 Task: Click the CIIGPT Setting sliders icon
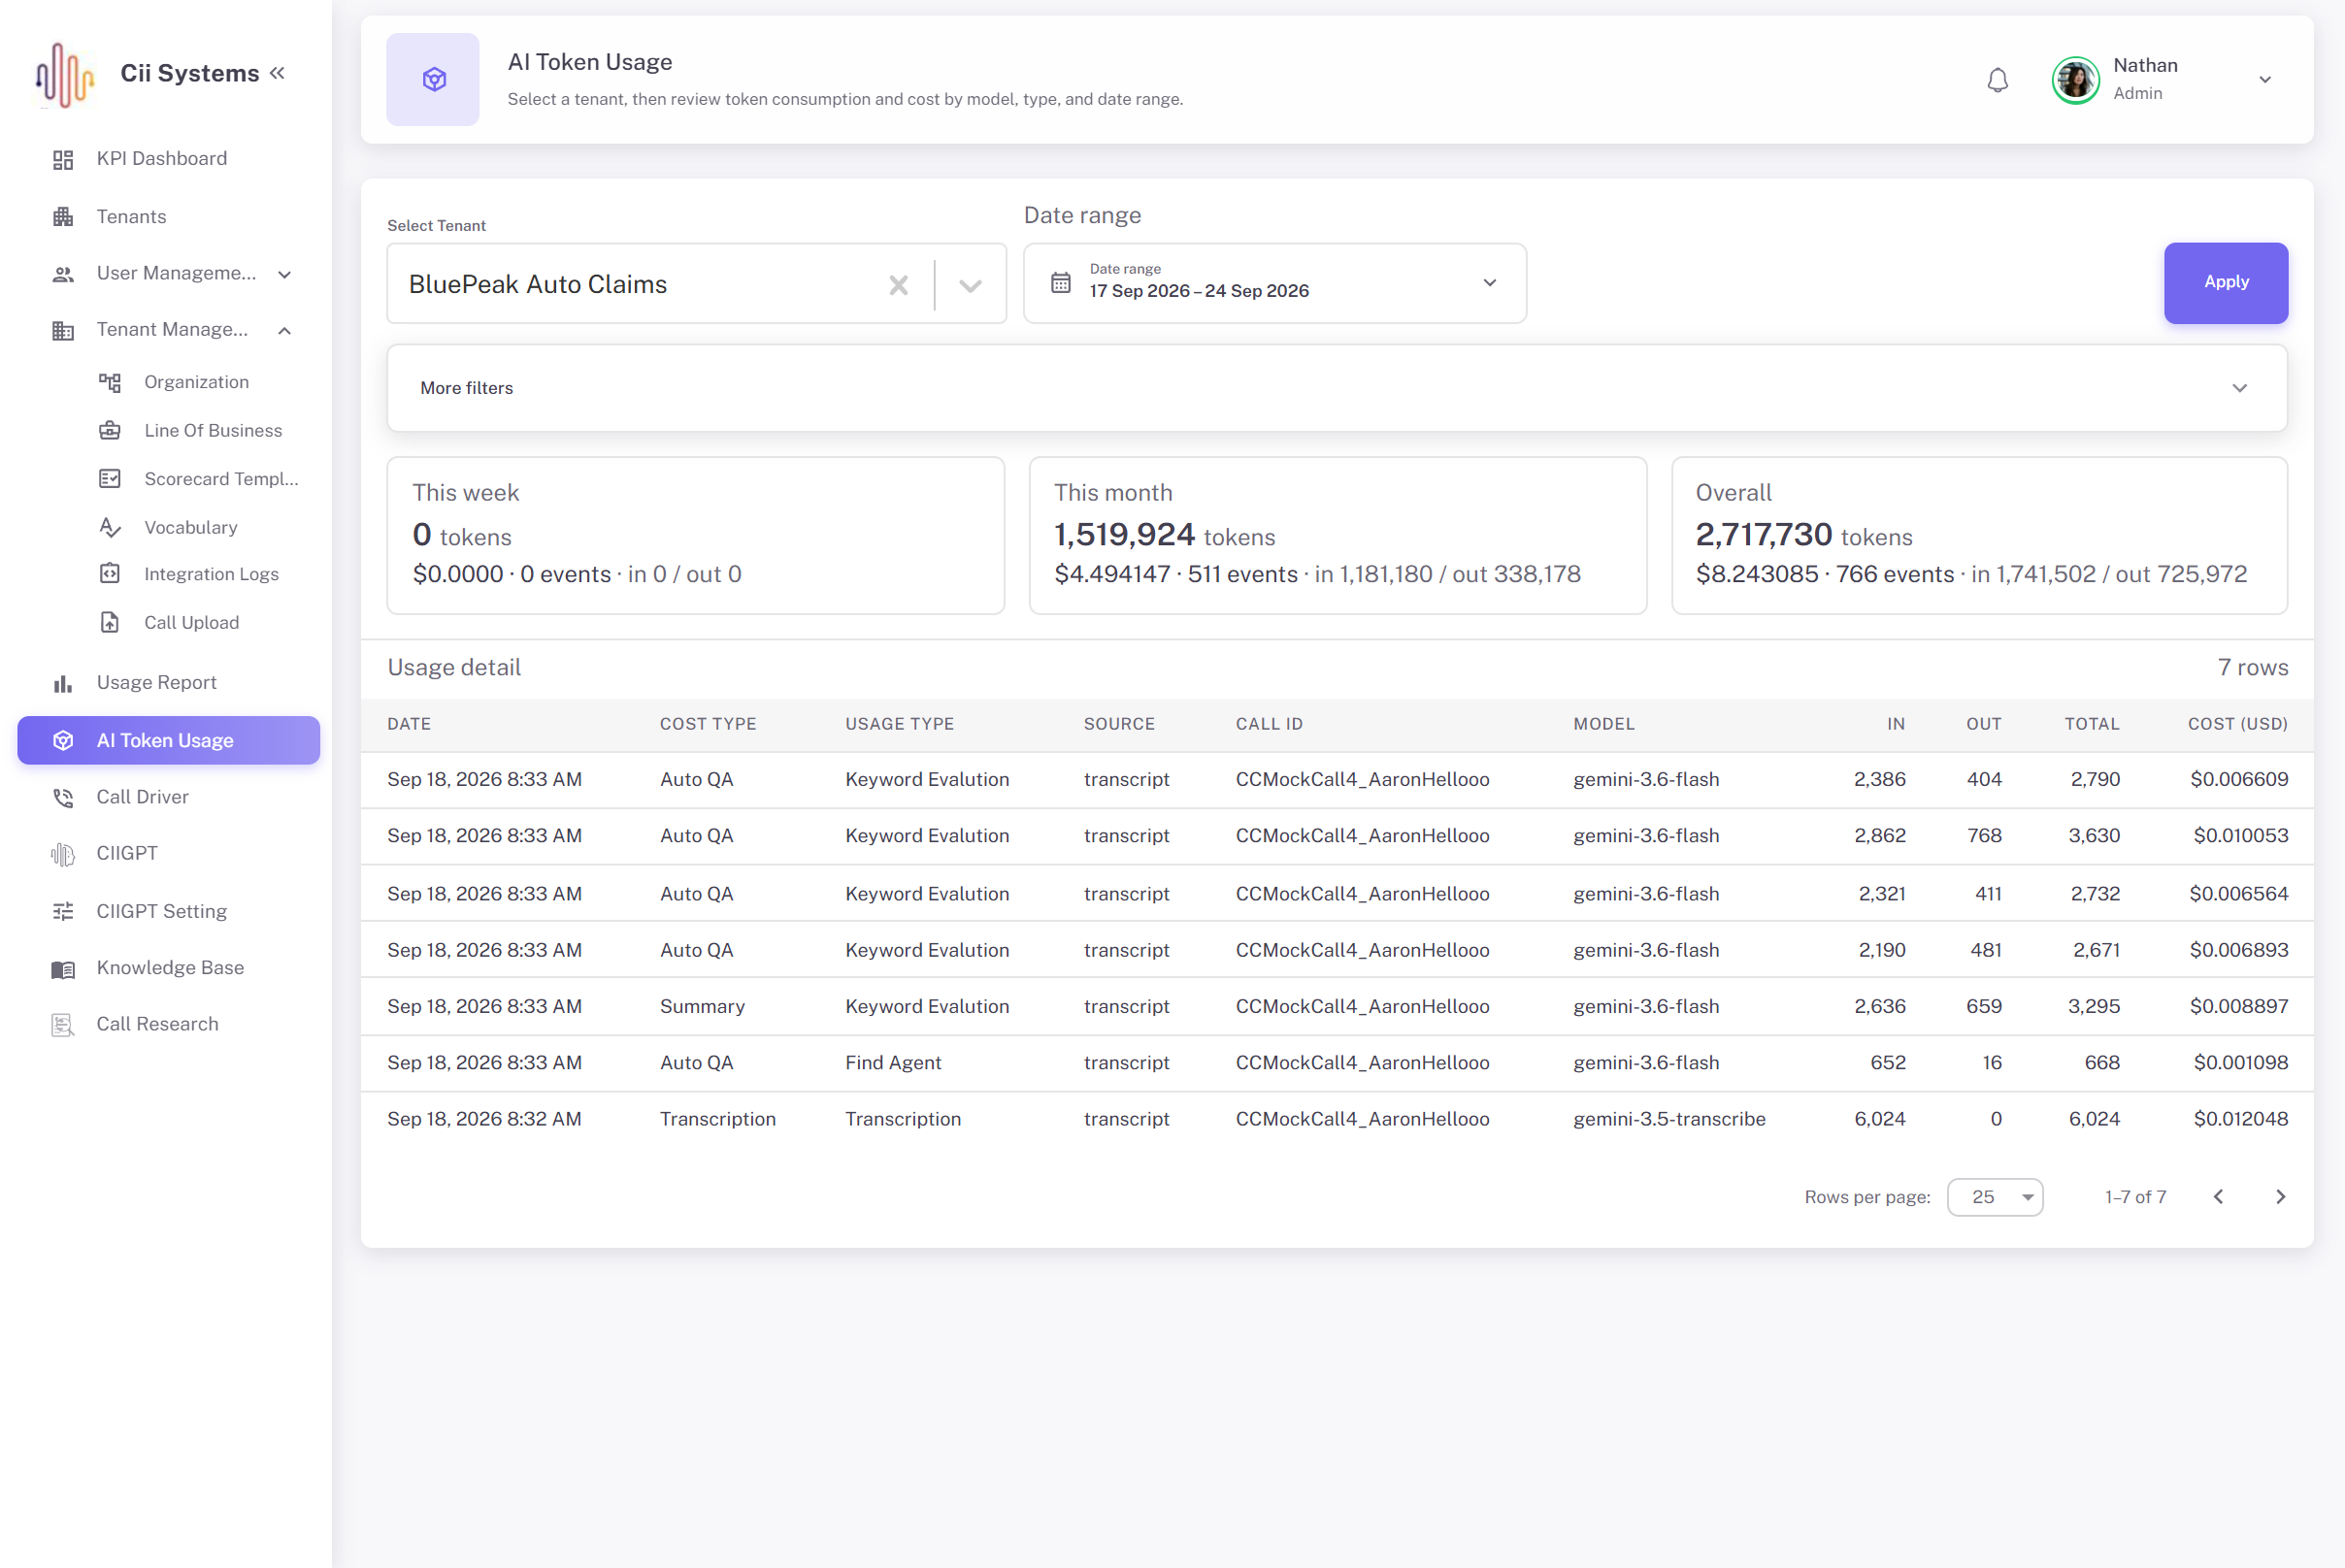coord(63,911)
